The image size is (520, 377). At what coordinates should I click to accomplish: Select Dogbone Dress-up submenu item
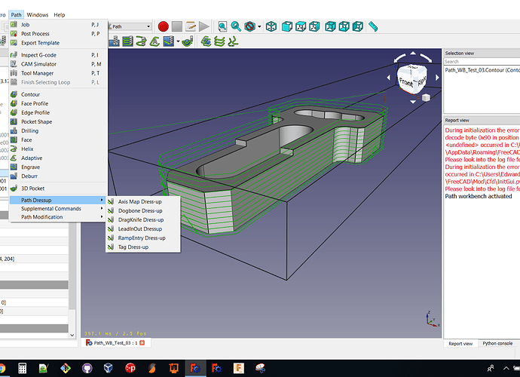[x=143, y=210]
